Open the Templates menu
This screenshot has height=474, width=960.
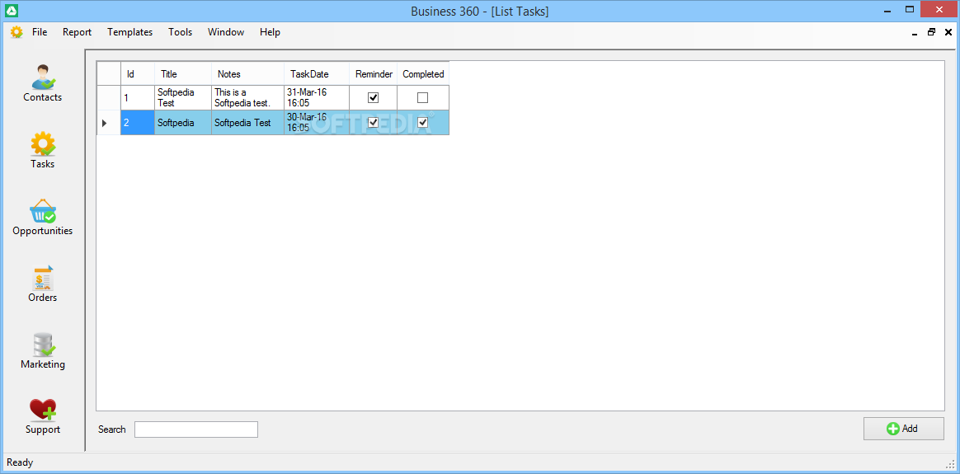point(129,32)
